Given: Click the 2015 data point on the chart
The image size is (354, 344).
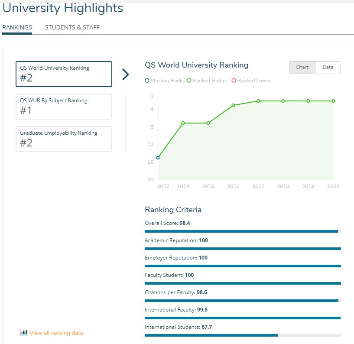Looking at the screenshot, I should click(x=208, y=123).
